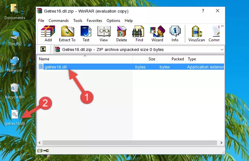Click the WinRAR title bar app icon

click(40, 11)
